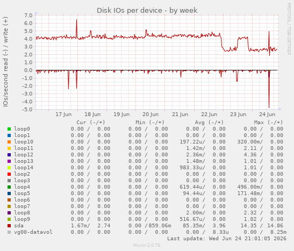This screenshot has height=251, width=294.
Task: Click the Avg (-/+) column header
Action: point(209,123)
